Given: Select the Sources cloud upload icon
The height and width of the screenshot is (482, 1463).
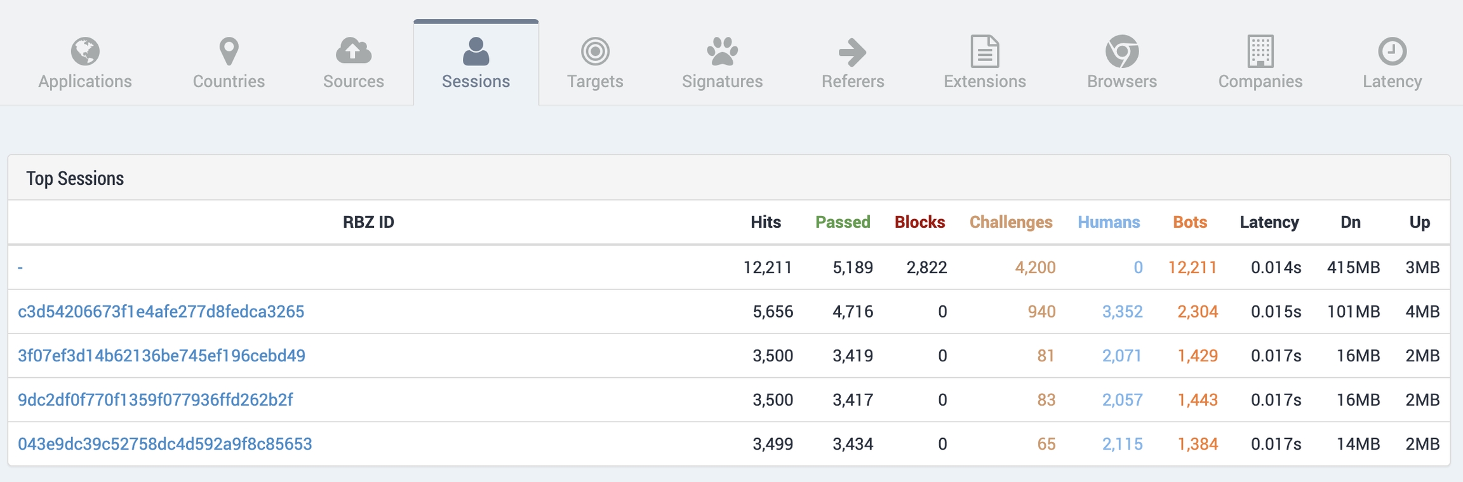Looking at the screenshot, I should [354, 51].
